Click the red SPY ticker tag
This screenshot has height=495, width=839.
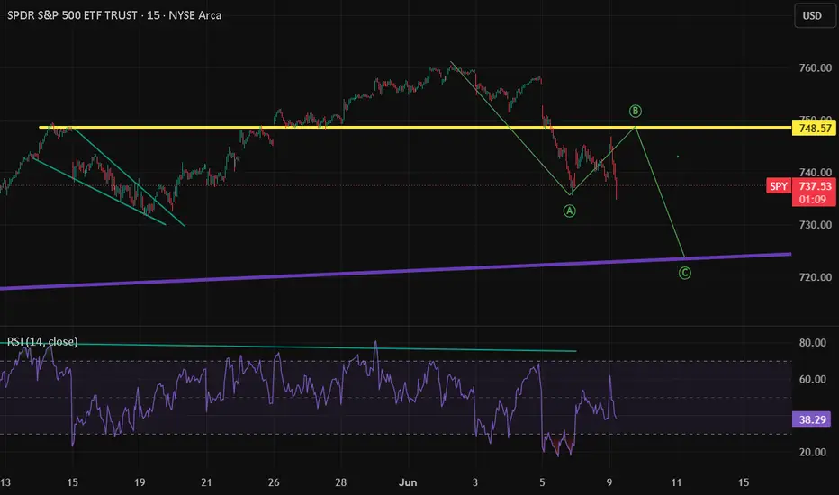(x=779, y=186)
